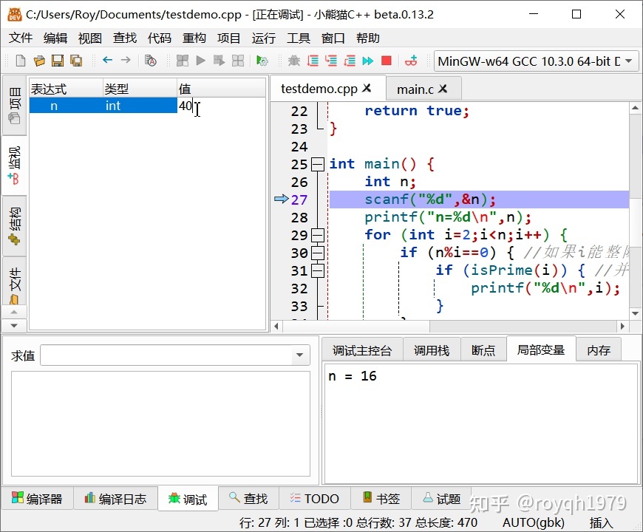Click the Step Over debug icon
643x532 pixels.
(x=313, y=61)
